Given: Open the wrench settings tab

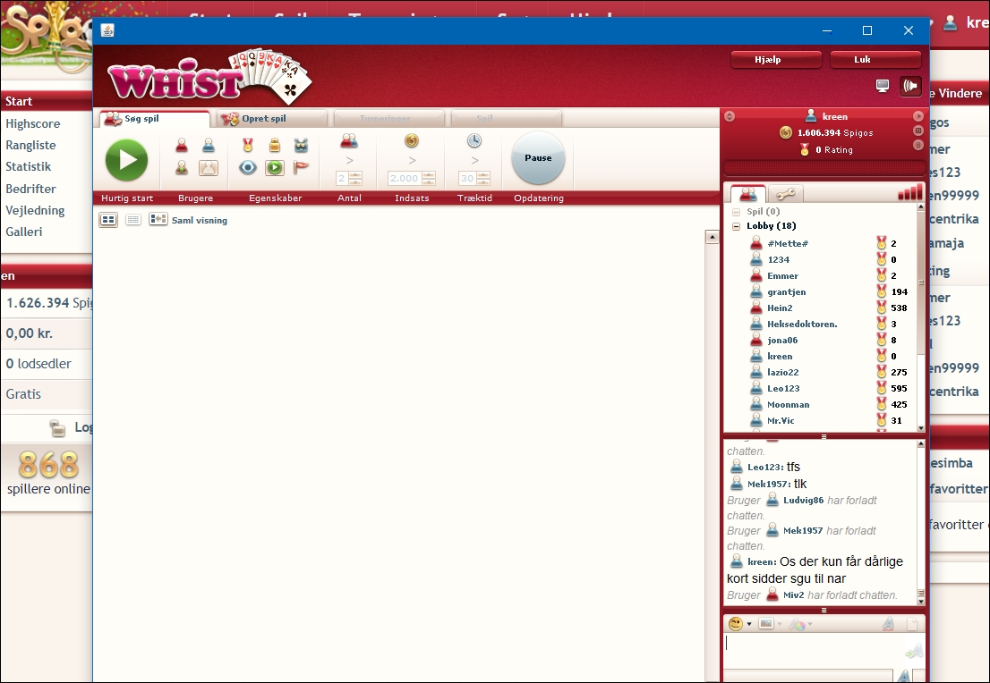Looking at the screenshot, I should coord(787,194).
